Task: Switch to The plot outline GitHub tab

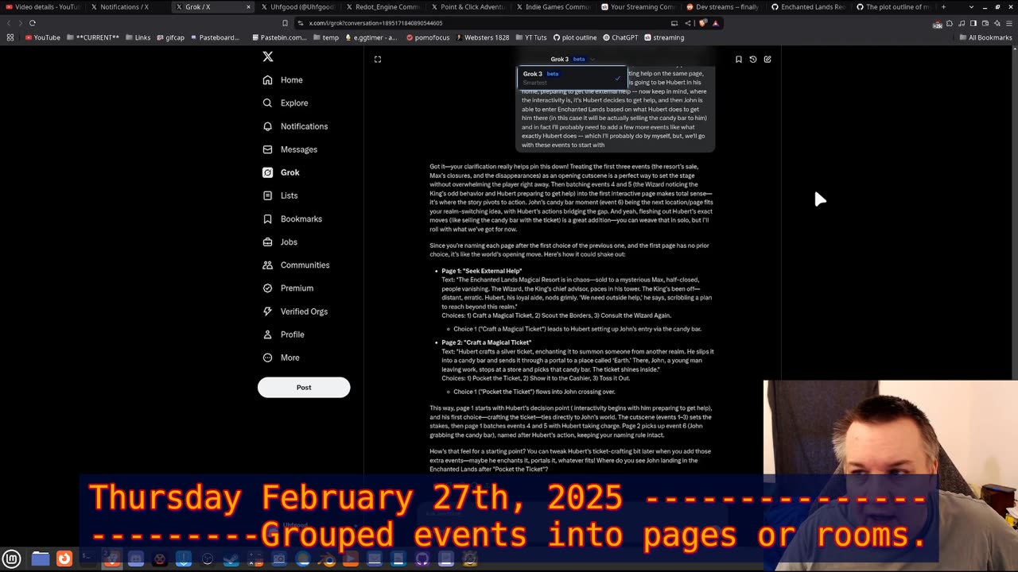Action: point(894,6)
